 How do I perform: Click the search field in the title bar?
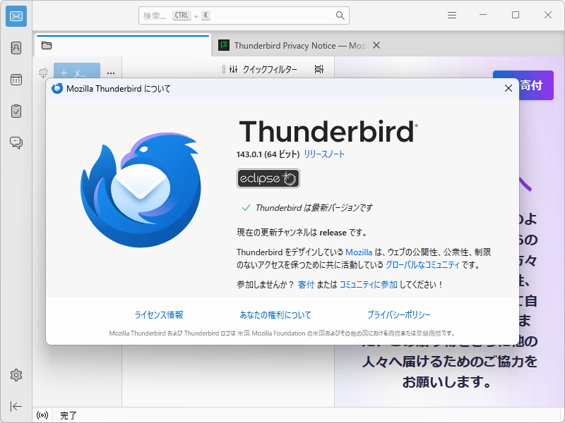click(x=244, y=15)
